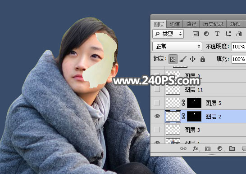Click the 图层 2 black mask thumbnail
The height and width of the screenshot is (174, 246).
[x=194, y=116]
